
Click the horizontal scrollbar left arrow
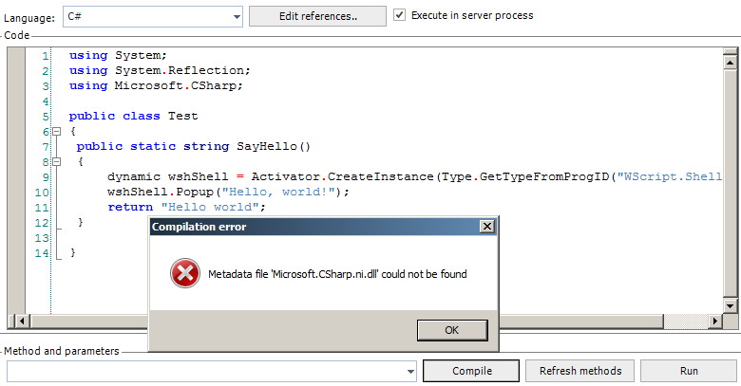[14, 321]
